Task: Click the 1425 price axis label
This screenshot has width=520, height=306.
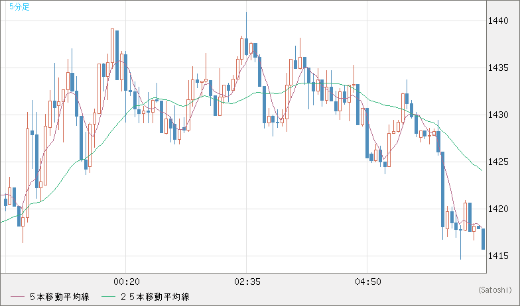Action: click(497, 162)
